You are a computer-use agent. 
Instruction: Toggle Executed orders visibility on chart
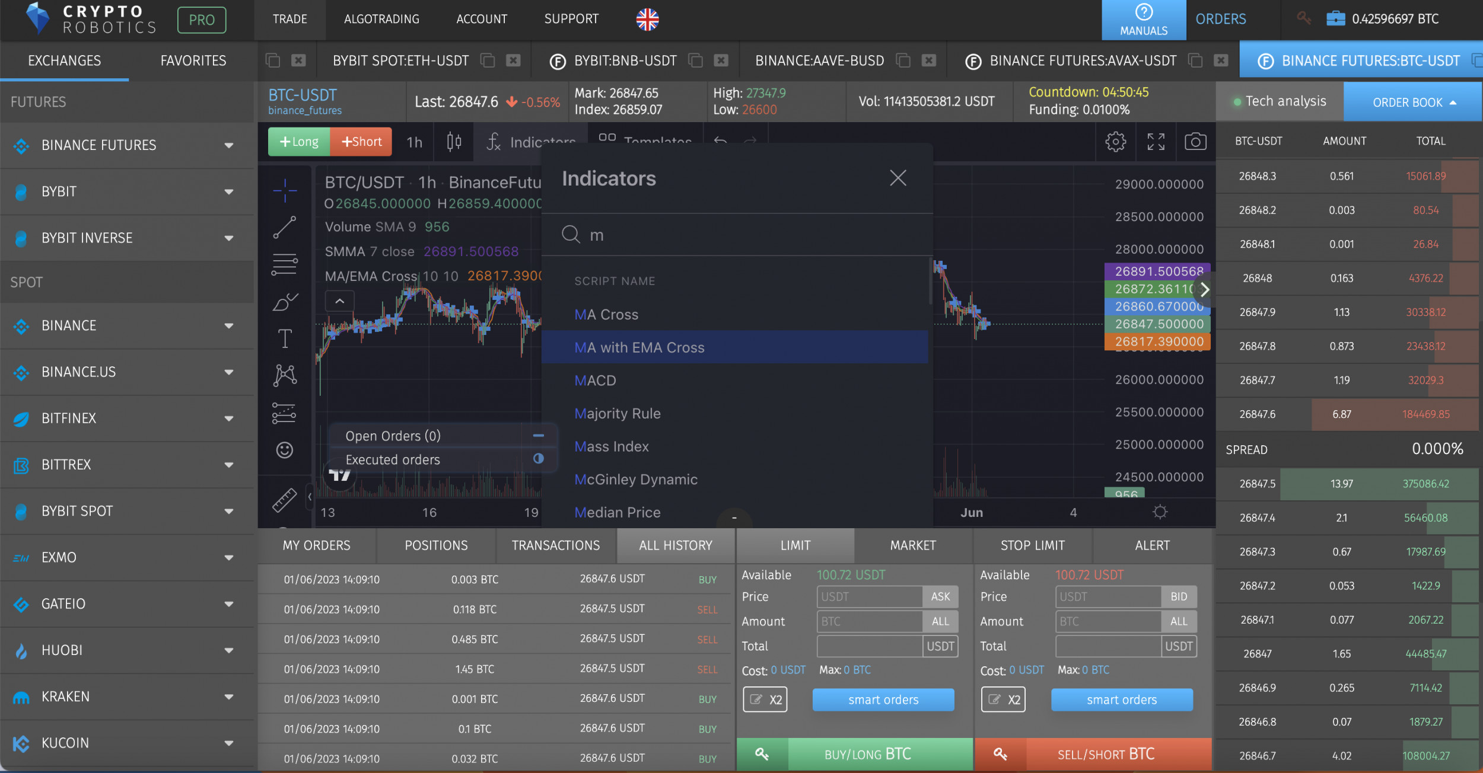point(538,459)
